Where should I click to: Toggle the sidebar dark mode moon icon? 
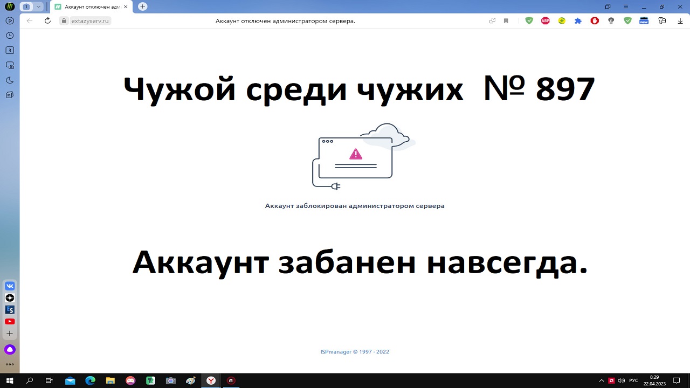pos(10,80)
